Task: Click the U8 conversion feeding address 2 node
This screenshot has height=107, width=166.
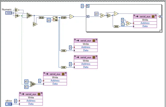Action: (64, 67)
